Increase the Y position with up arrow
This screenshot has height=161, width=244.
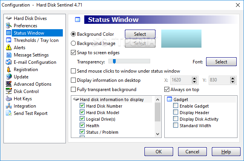[x=233, y=78]
